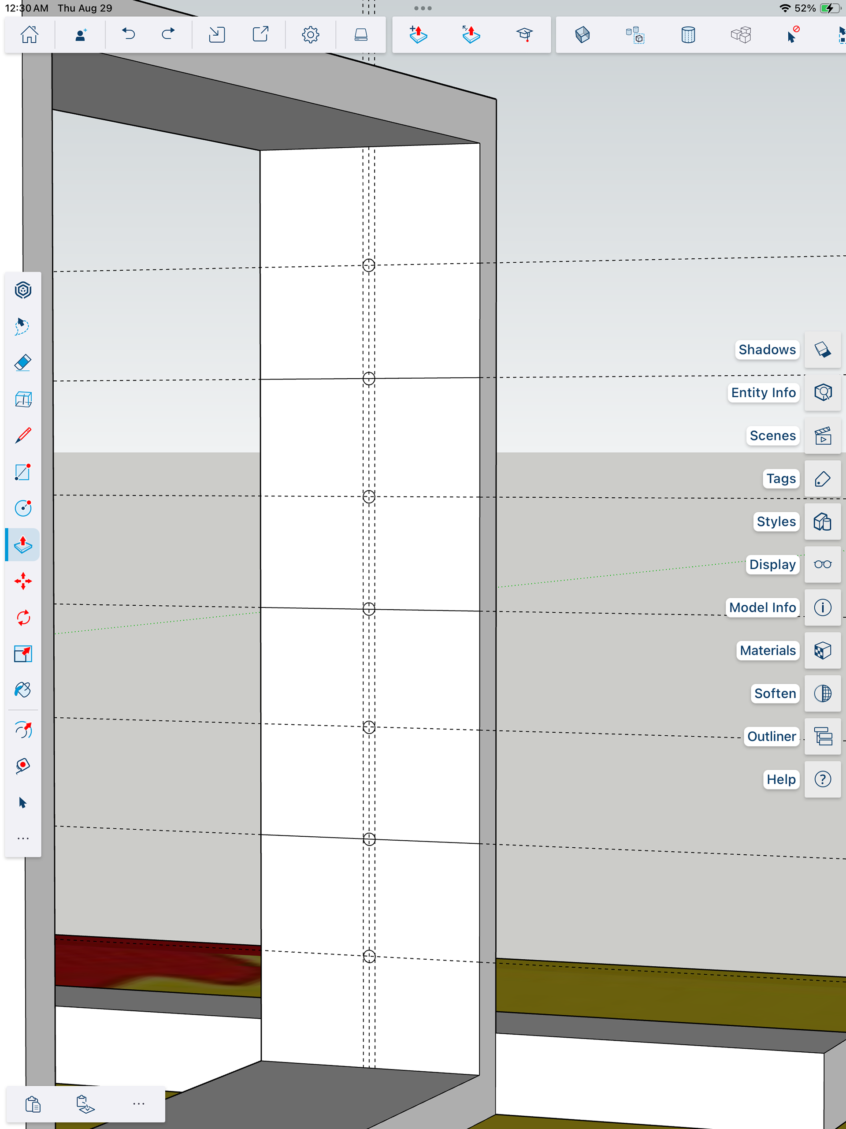Open the Outliner panel
The height and width of the screenshot is (1129, 846).
coord(822,737)
